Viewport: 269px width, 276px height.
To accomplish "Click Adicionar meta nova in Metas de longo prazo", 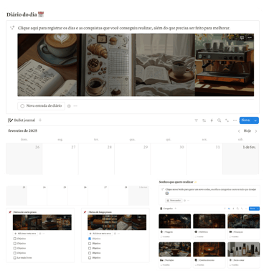I will tap(100, 234).
